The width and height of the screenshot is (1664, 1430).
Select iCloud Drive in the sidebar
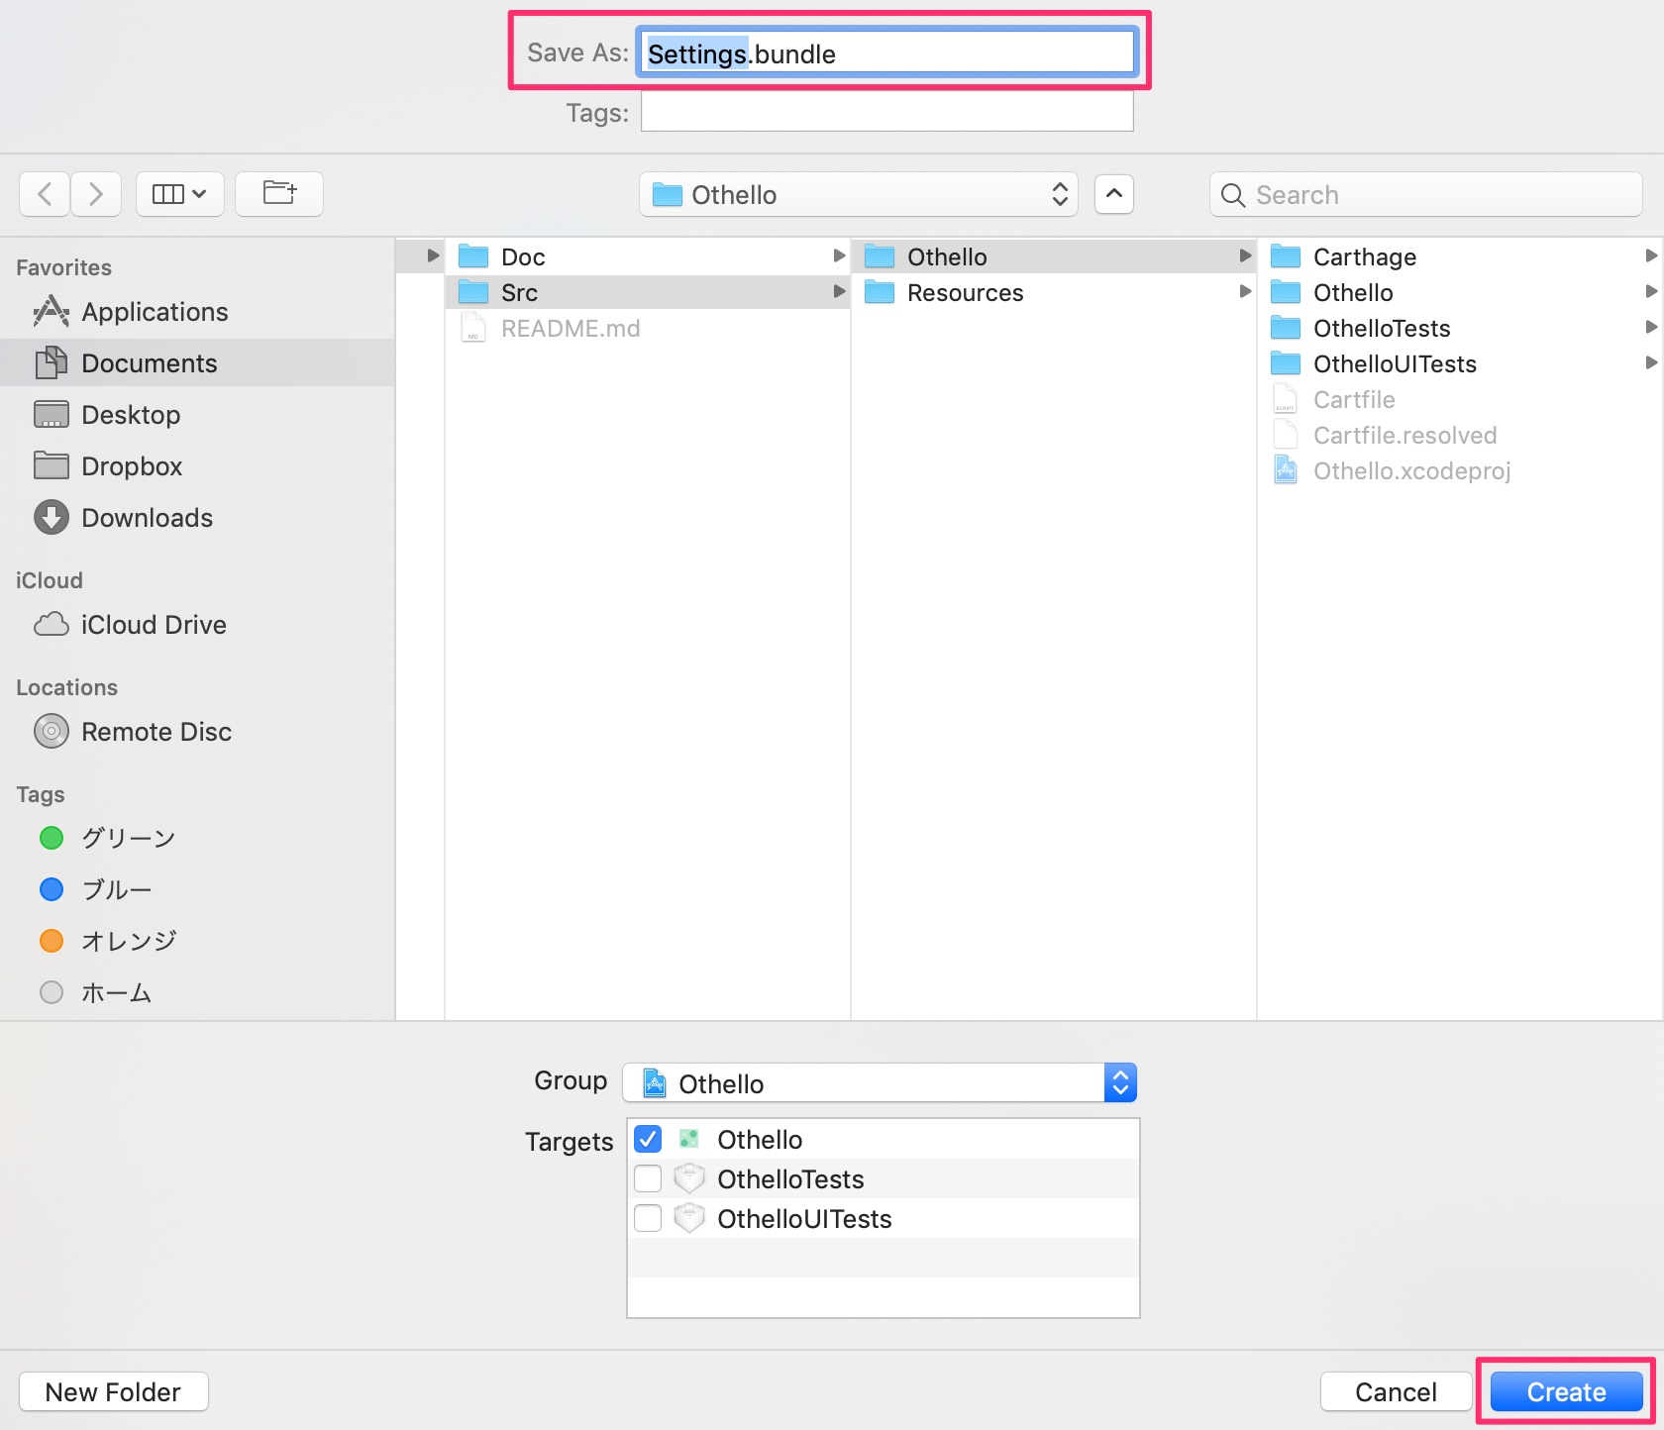153,624
